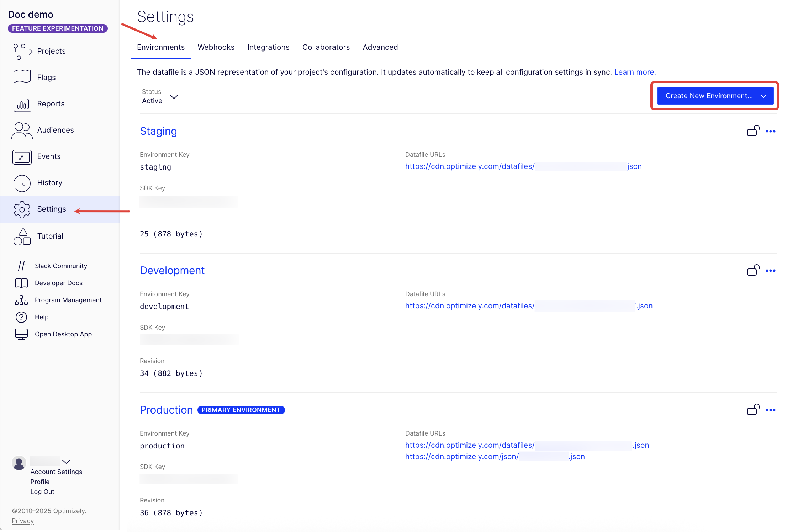Expand the Status Active filter dropdown
This screenshot has height=532, width=787.
tap(174, 97)
